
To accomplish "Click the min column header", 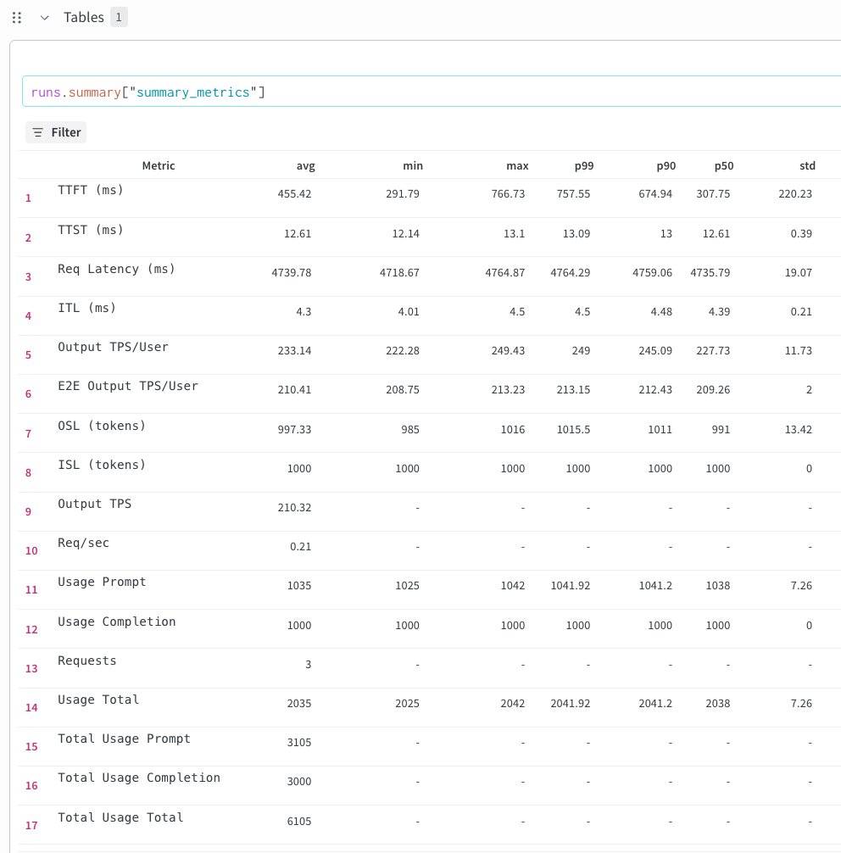I will point(413,166).
